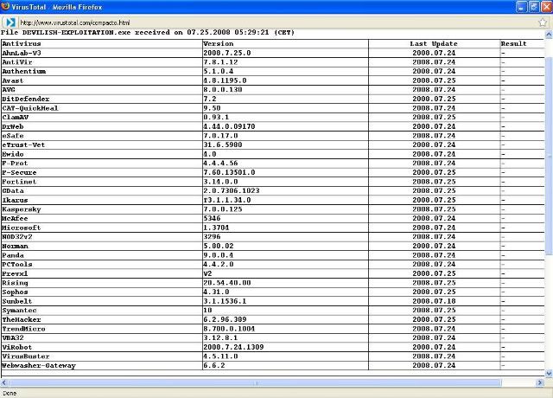Select the AntiVir row name
This screenshot has width=553, height=398.
coord(17,62)
